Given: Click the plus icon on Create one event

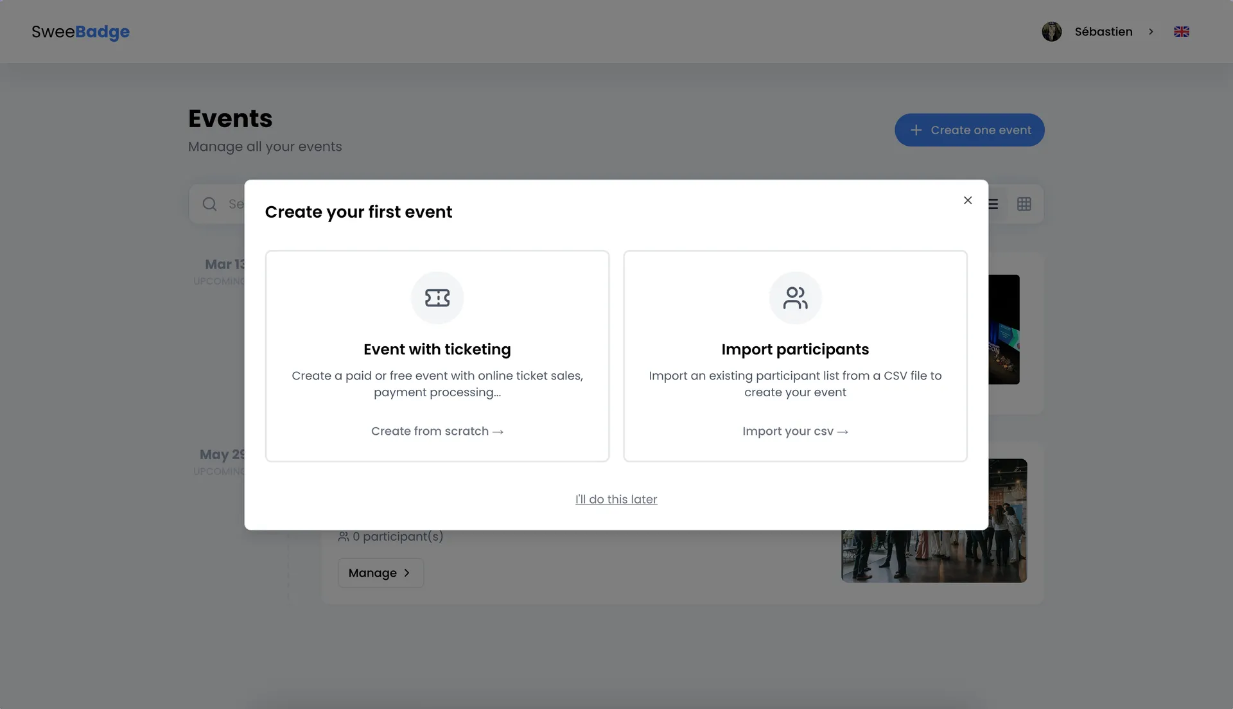Looking at the screenshot, I should 916,130.
